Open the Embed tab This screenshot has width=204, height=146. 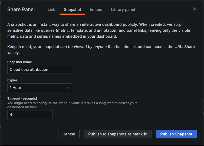pos(96,9)
